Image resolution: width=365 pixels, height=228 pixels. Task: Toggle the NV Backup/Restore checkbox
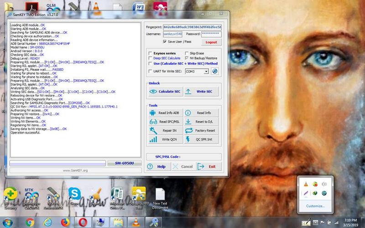coord(187,58)
